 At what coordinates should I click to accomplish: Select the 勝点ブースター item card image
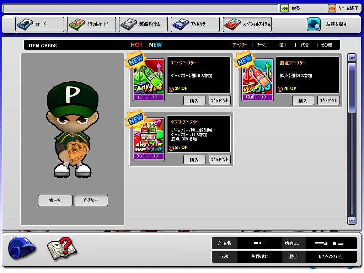(257, 80)
